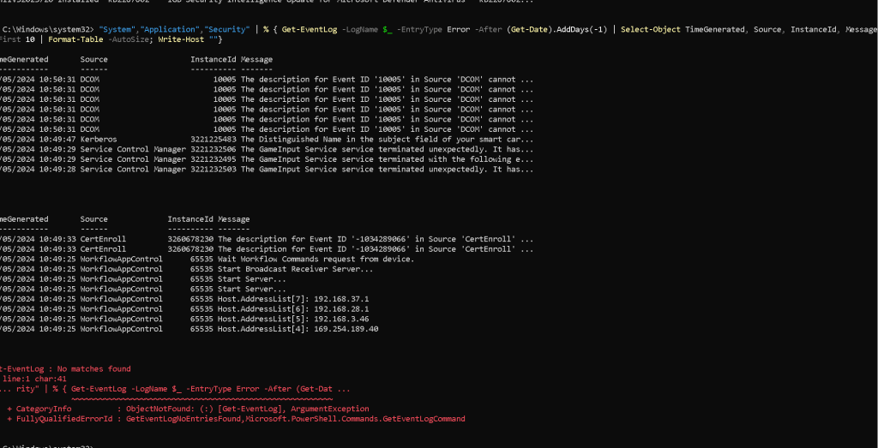878x448 pixels.
Task: Click the GameInput 'terminated with the following' message
Action: click(387, 159)
